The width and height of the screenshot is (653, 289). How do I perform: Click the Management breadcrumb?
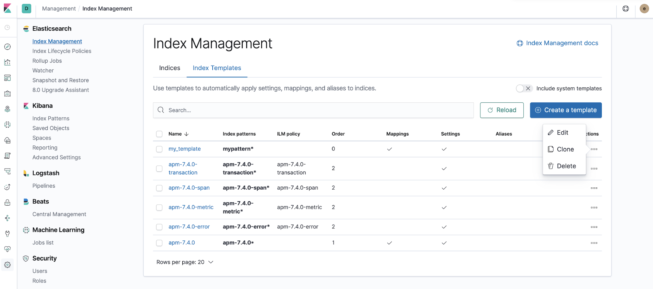pos(59,8)
